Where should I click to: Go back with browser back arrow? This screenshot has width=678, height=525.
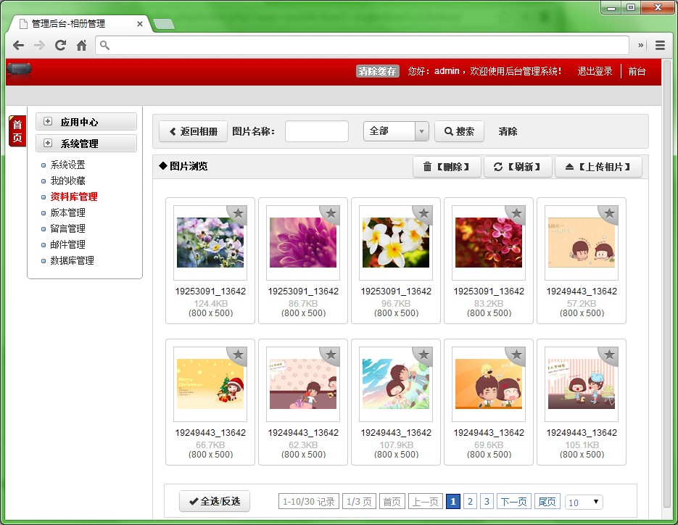[x=18, y=46]
